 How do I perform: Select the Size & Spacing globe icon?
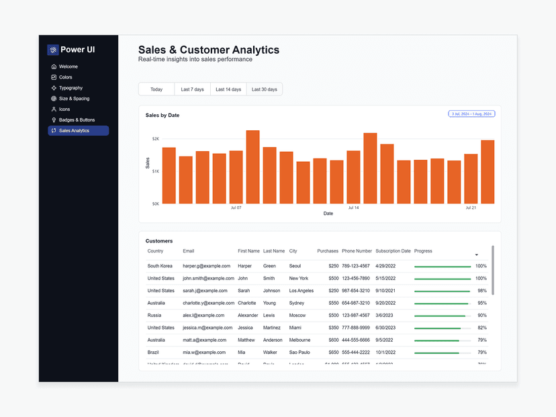click(54, 98)
